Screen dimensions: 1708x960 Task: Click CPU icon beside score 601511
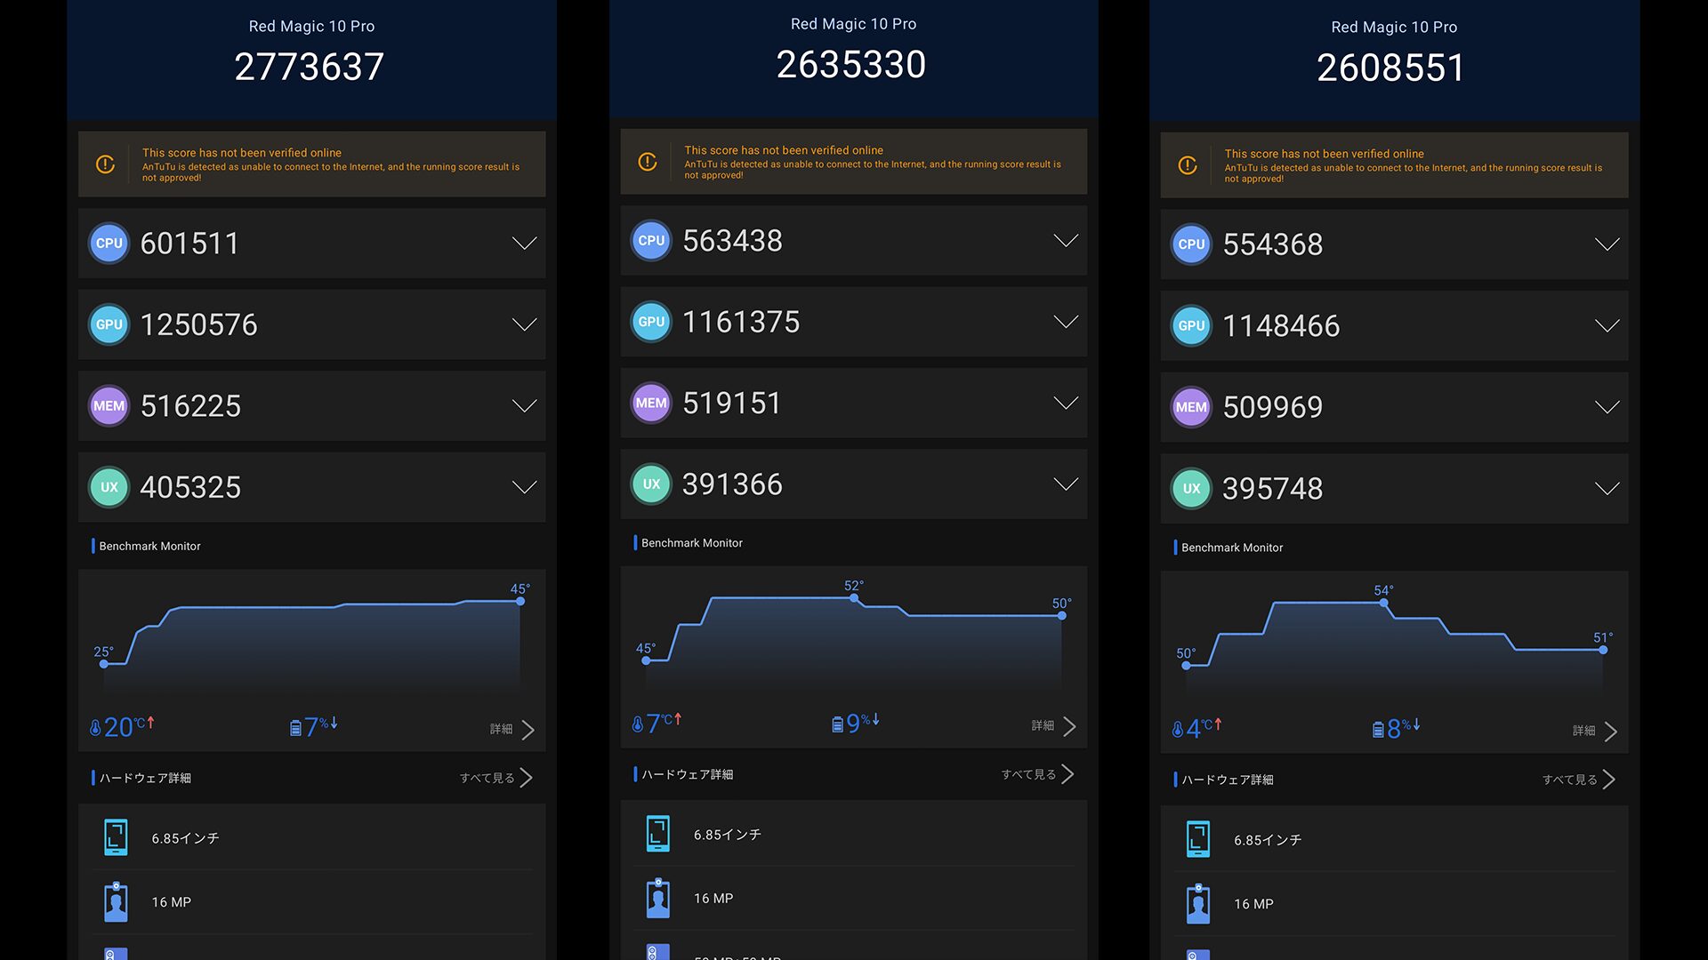[109, 243]
